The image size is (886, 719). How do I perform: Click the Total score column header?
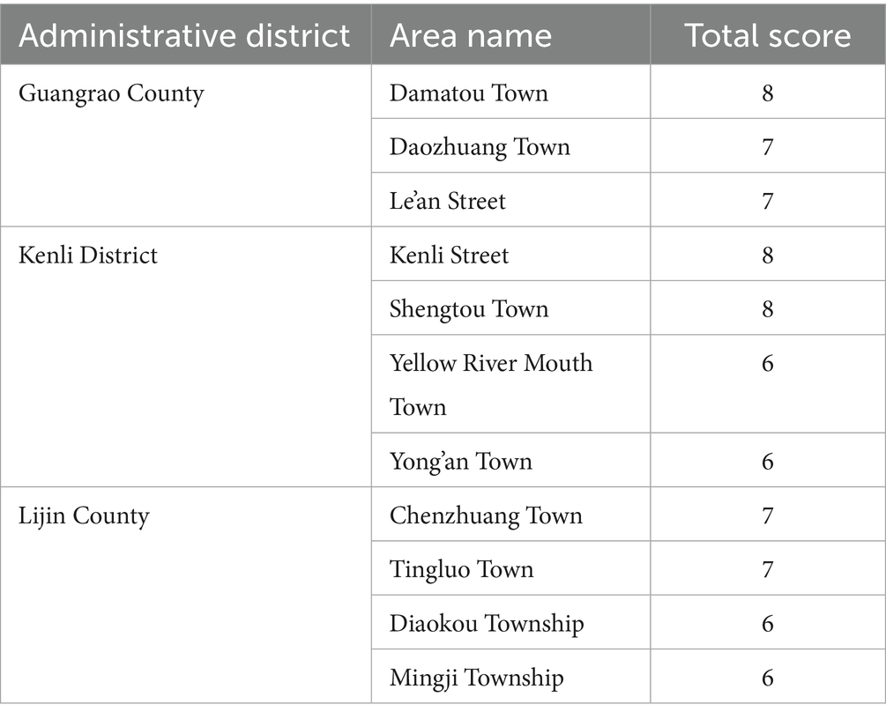767,35
